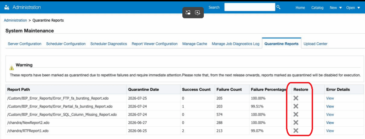The height and width of the screenshot is (139, 365).
Task: View error details for Error_Partial_fa_bursting_Report.xdo
Action: coord(330,106)
